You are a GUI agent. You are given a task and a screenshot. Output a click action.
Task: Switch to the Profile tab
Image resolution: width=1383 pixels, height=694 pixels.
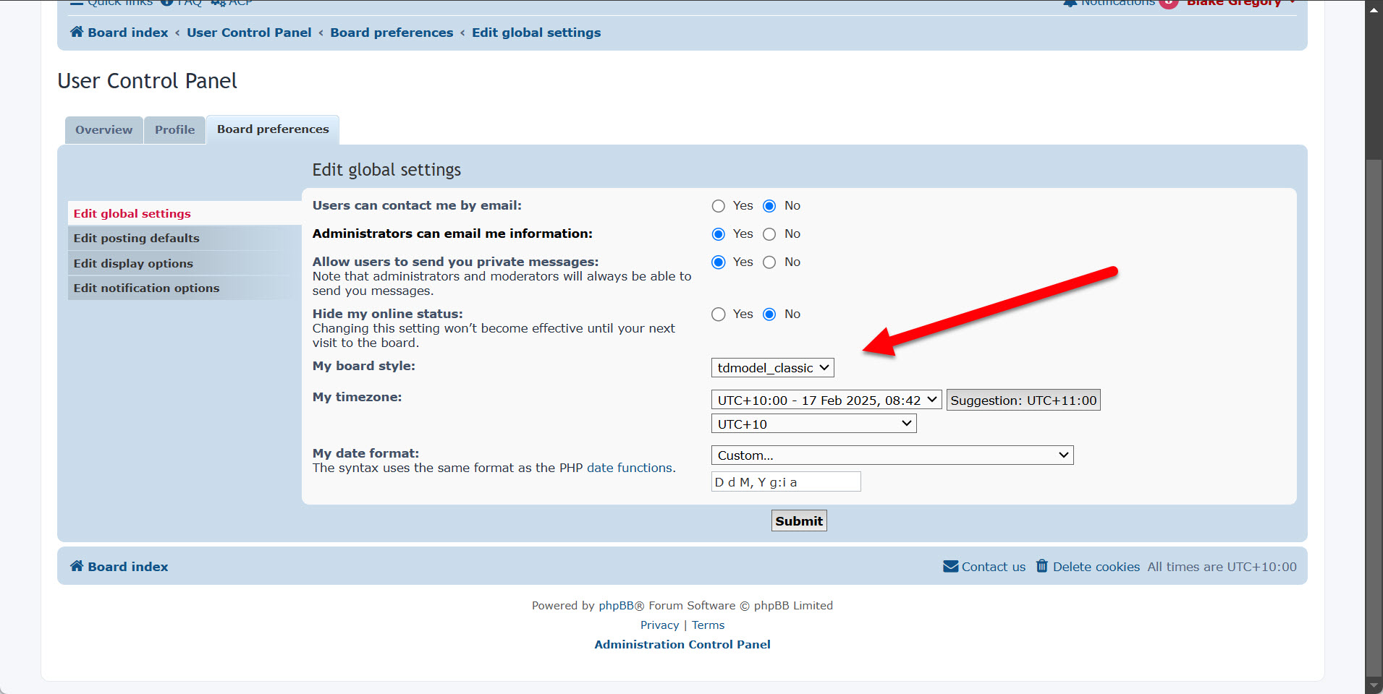click(x=174, y=130)
